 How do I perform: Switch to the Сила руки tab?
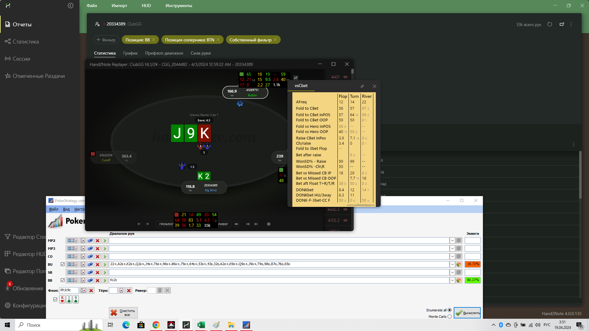tap(201, 53)
